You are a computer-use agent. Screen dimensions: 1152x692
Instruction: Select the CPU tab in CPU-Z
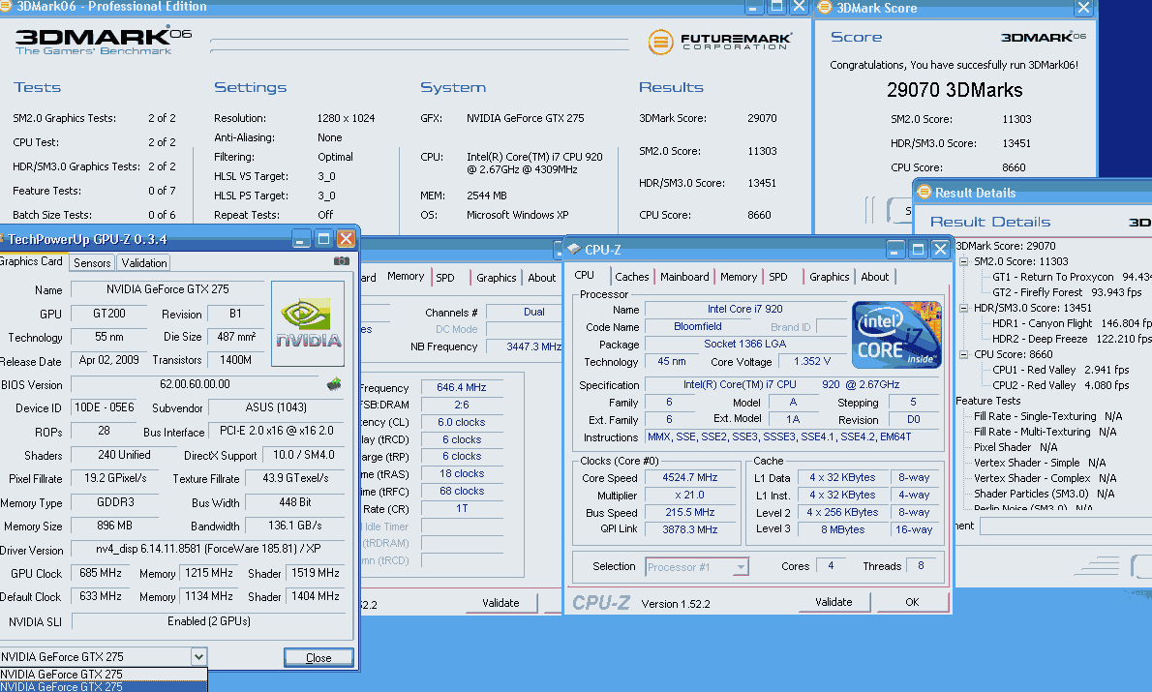click(585, 276)
